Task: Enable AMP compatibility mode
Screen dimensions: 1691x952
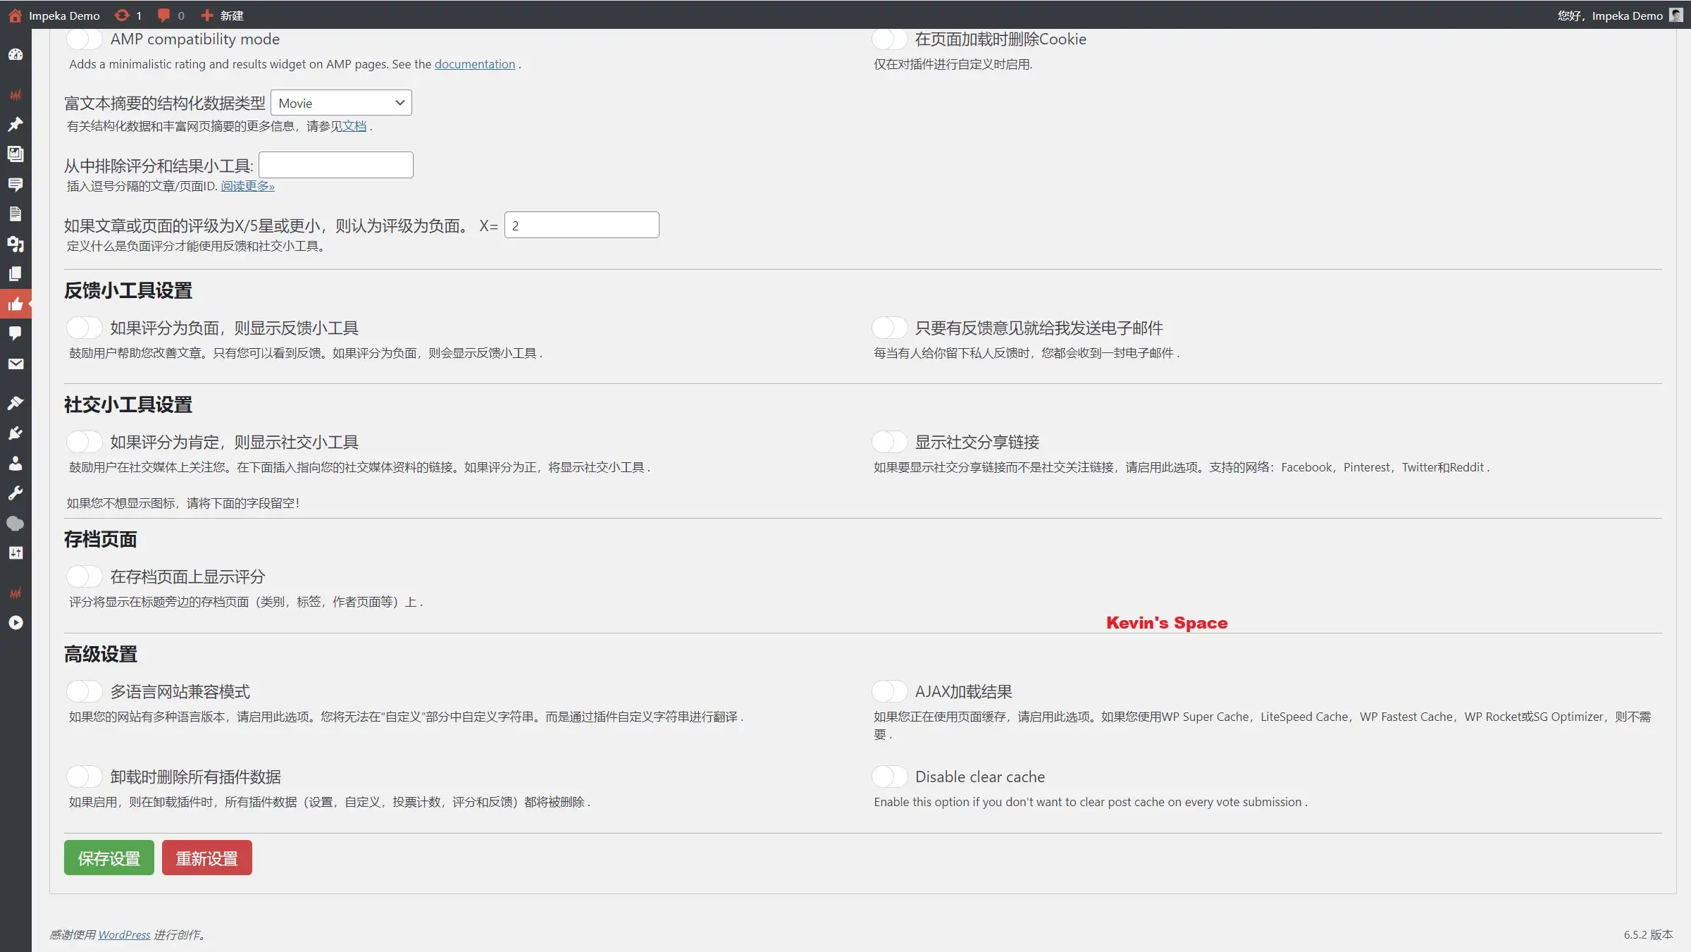Action: tap(84, 39)
